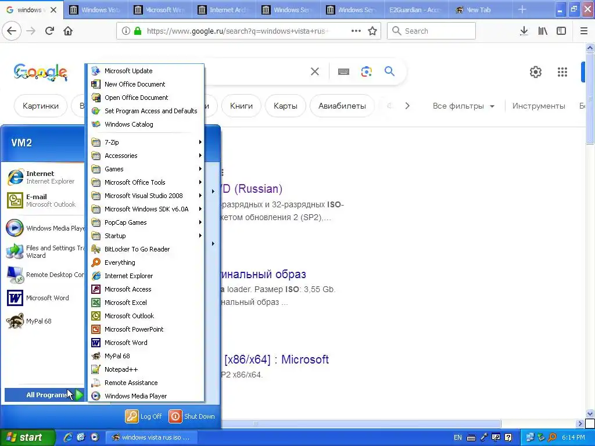Open Google search by image camera icon

click(x=367, y=71)
